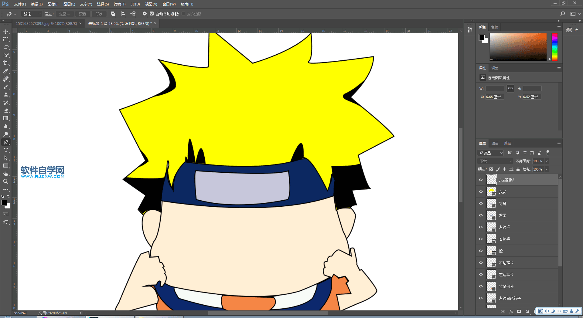Image resolution: width=583 pixels, height=318 pixels.
Task: Click the rainbow hue slider strip
Action: click(x=554, y=47)
